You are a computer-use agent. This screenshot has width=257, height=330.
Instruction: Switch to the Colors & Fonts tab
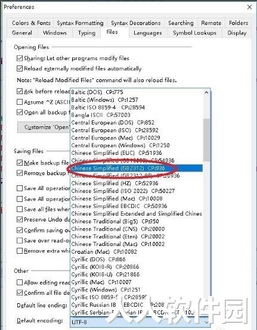(31, 23)
